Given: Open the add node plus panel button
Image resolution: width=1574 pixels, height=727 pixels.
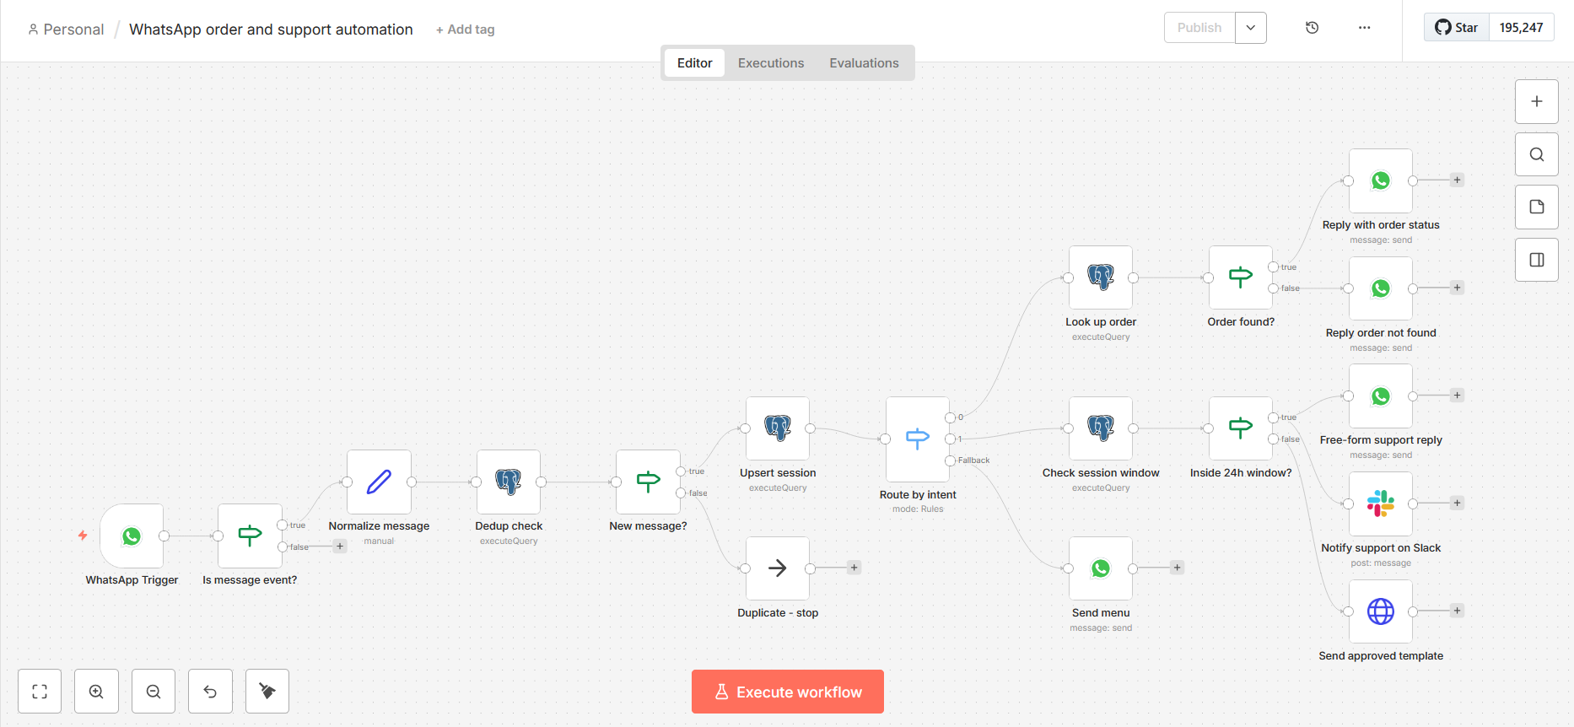Looking at the screenshot, I should point(1537,101).
